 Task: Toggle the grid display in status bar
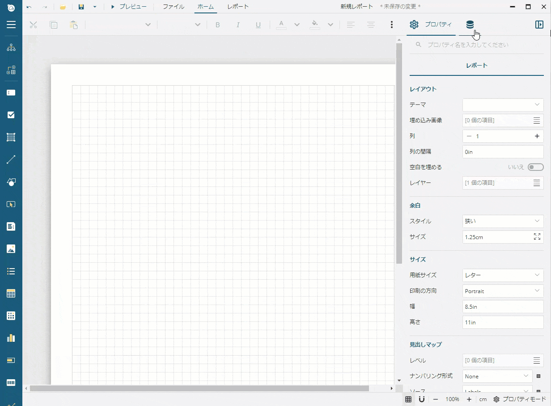pyautogui.click(x=408, y=399)
